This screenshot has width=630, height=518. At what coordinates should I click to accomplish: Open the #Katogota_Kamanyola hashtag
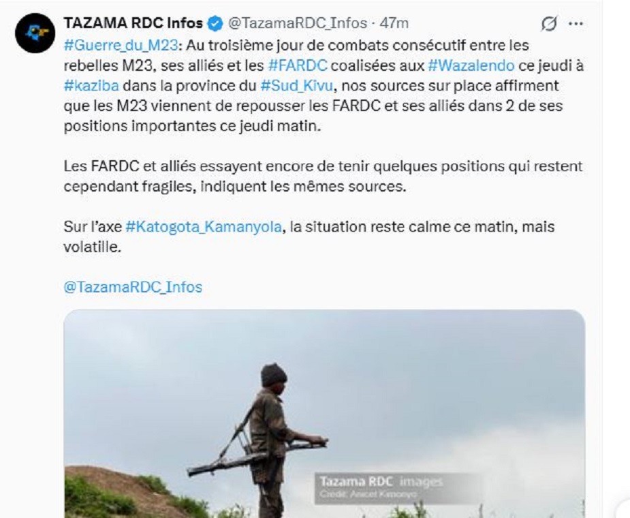pos(204,227)
